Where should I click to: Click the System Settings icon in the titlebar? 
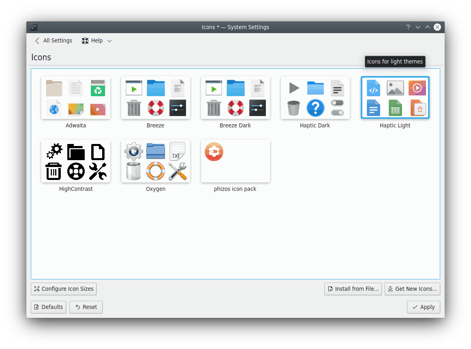click(x=33, y=27)
